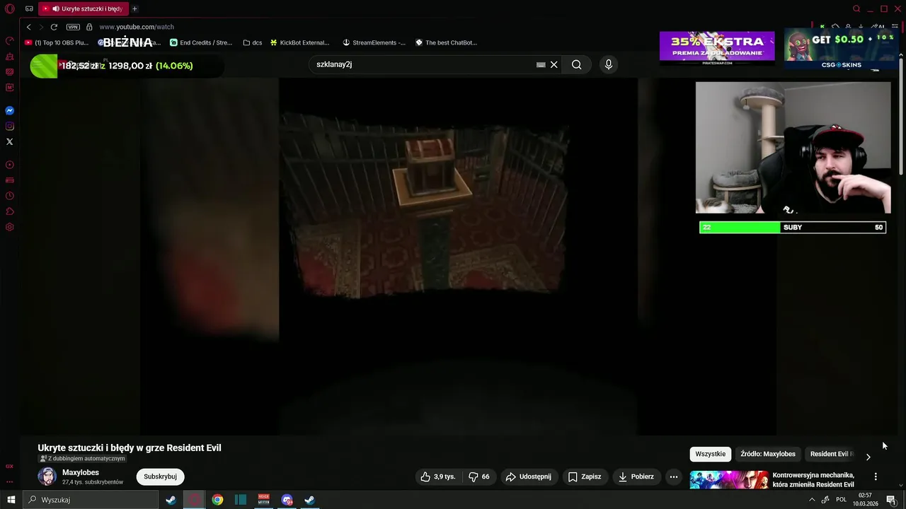
Task: Show more filter chips with the right chevron
Action: 868,457
